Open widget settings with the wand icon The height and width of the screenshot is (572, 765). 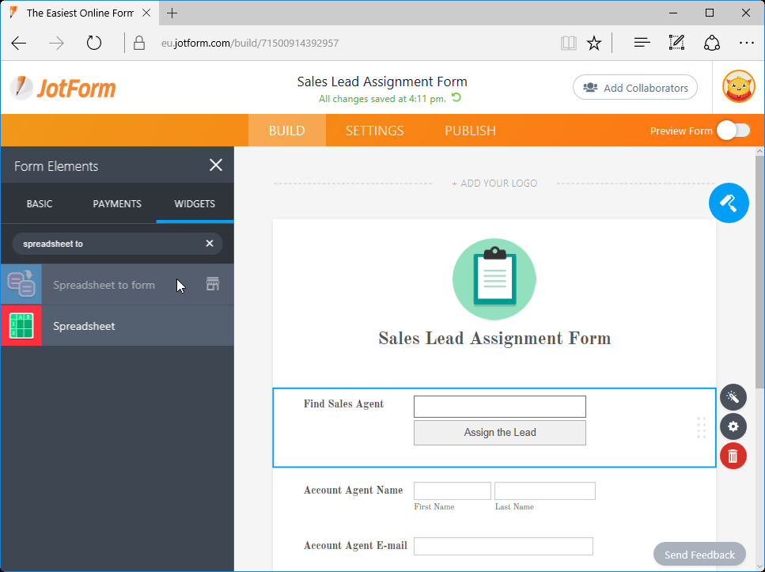click(x=733, y=397)
